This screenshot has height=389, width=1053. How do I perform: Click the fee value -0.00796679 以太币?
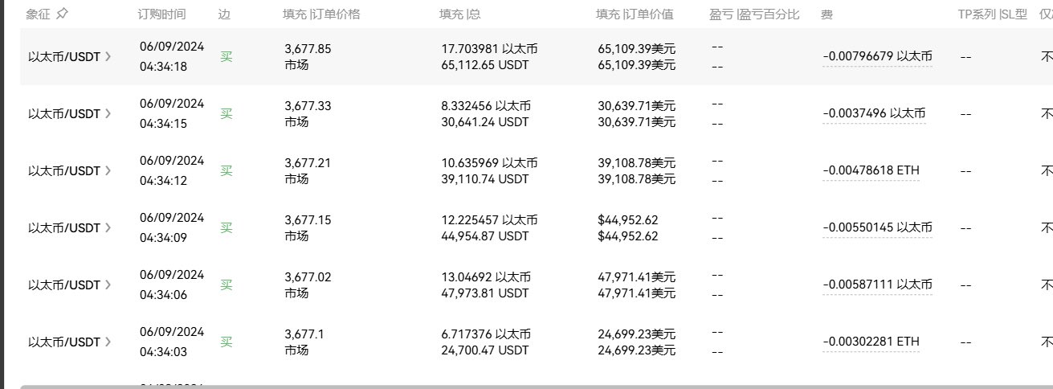coord(877,56)
